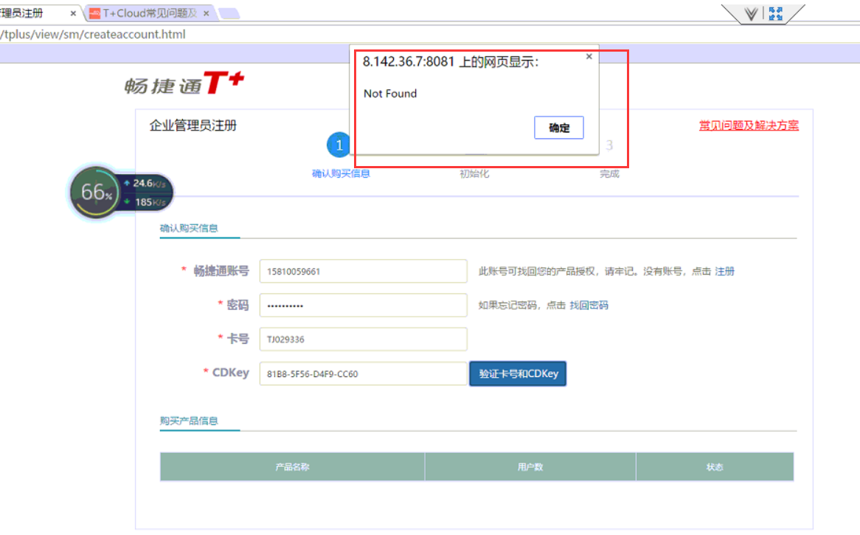Click the createaccount.html address bar

coord(430,34)
